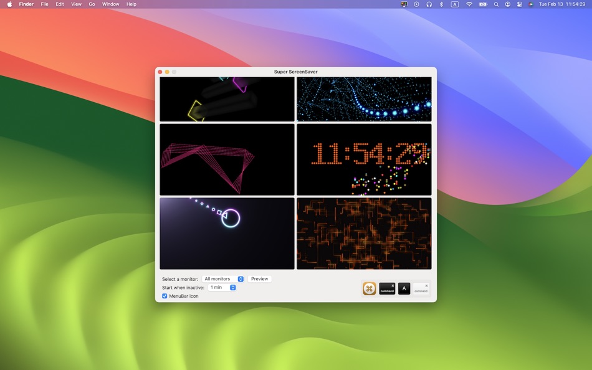Screen dimensions: 592x370
Task: Click the 'Start when inactive:' label
Action: click(x=183, y=288)
